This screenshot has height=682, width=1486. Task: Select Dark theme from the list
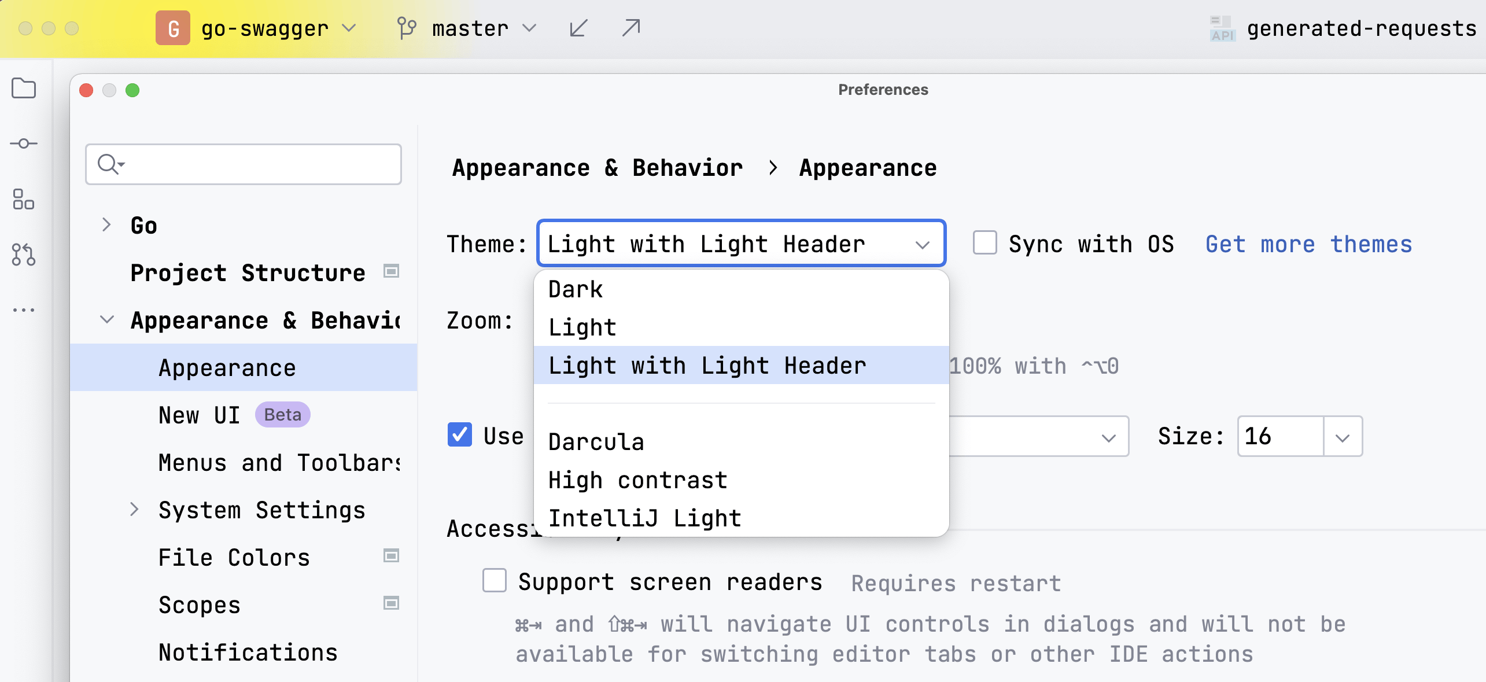576,289
